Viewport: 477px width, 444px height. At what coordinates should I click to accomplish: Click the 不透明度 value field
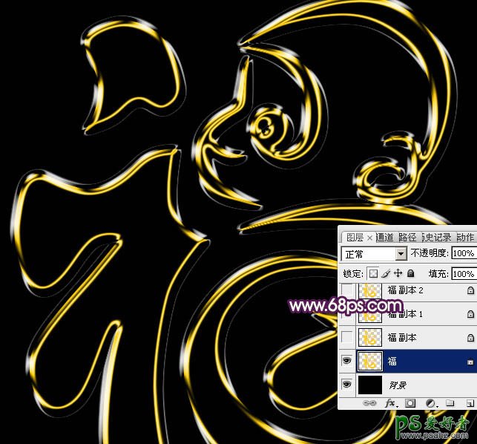[463, 254]
